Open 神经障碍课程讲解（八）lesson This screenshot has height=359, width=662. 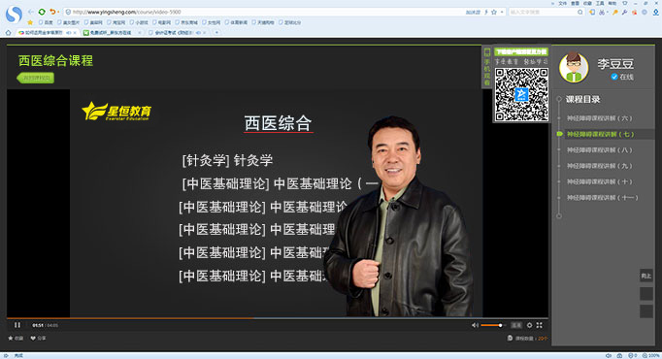pos(599,150)
